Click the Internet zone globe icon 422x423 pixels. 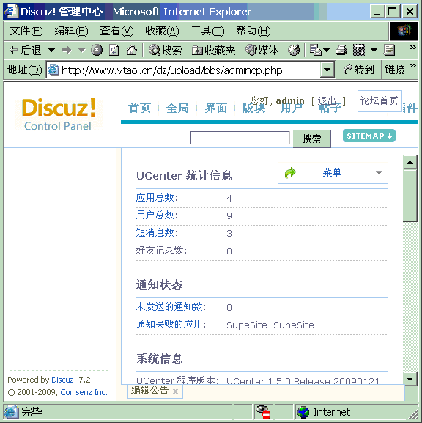(x=303, y=412)
